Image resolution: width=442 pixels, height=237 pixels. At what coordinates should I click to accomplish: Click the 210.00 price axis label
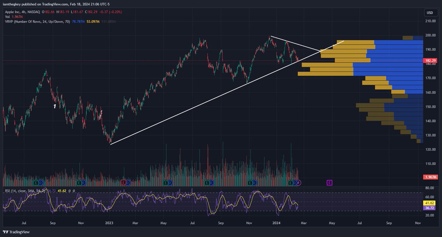431,21
